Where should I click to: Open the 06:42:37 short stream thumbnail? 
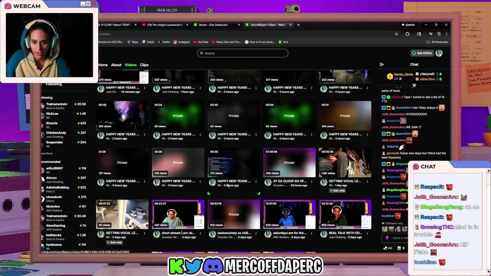point(178,214)
